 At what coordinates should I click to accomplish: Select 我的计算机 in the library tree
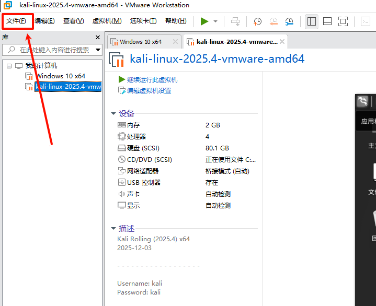point(41,66)
